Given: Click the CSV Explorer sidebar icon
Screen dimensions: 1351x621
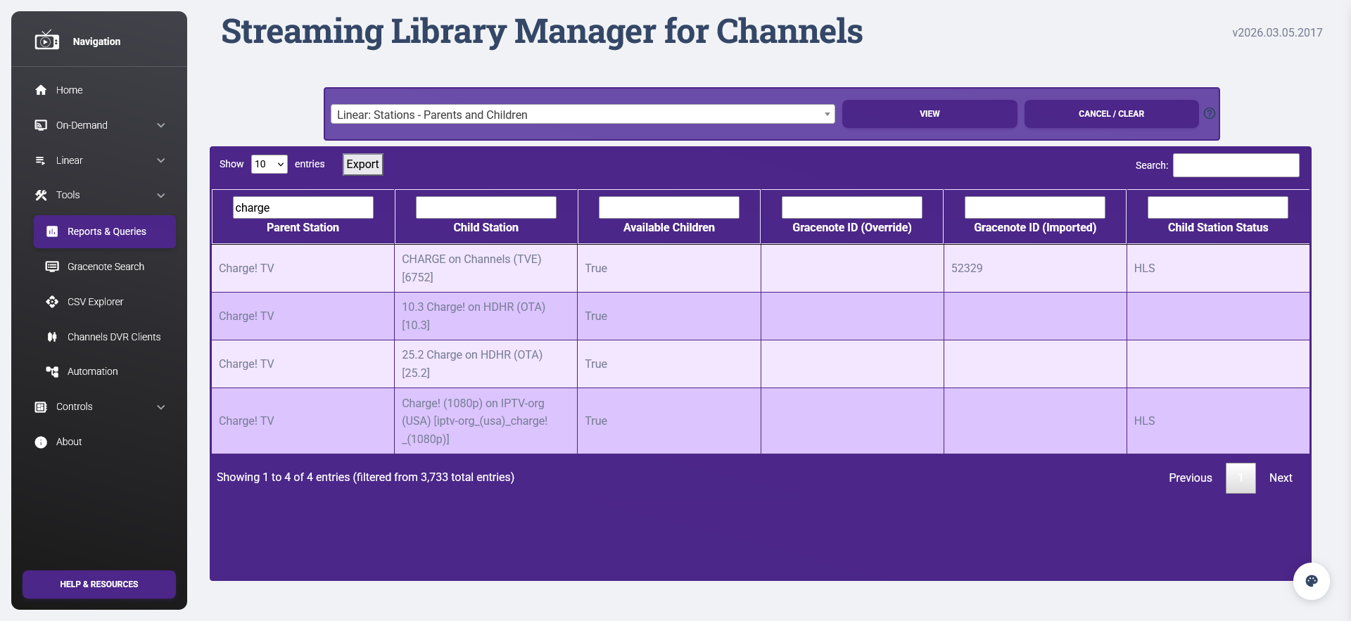Looking at the screenshot, I should (x=52, y=302).
